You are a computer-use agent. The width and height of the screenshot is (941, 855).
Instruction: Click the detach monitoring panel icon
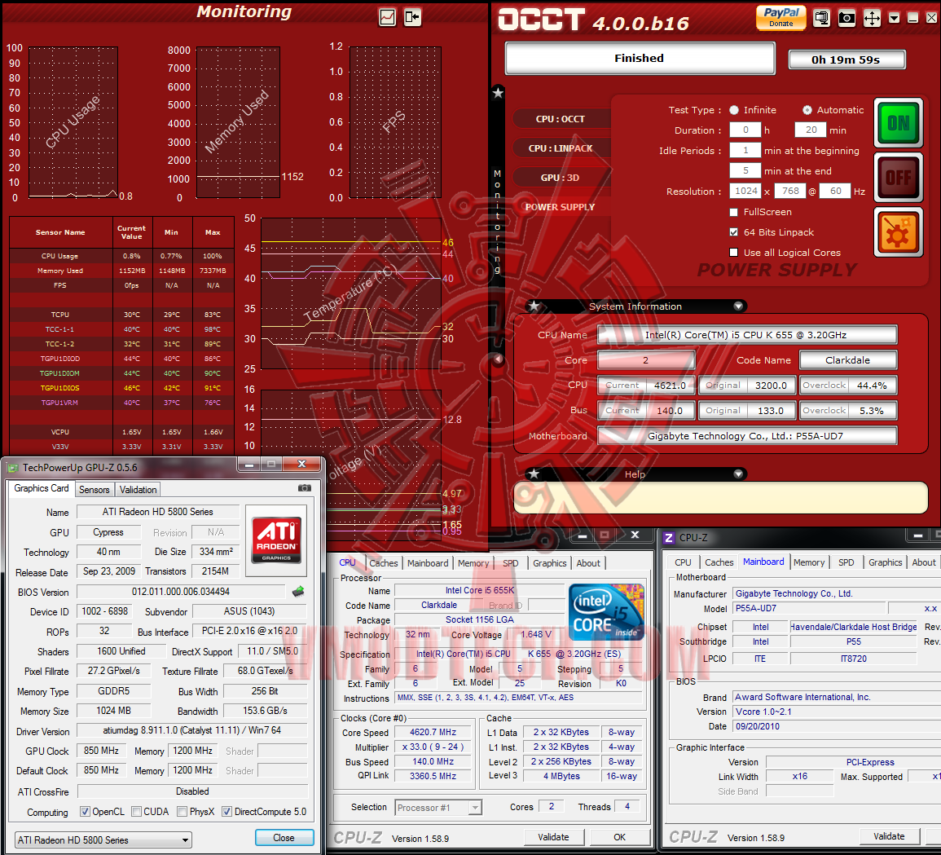click(x=412, y=17)
